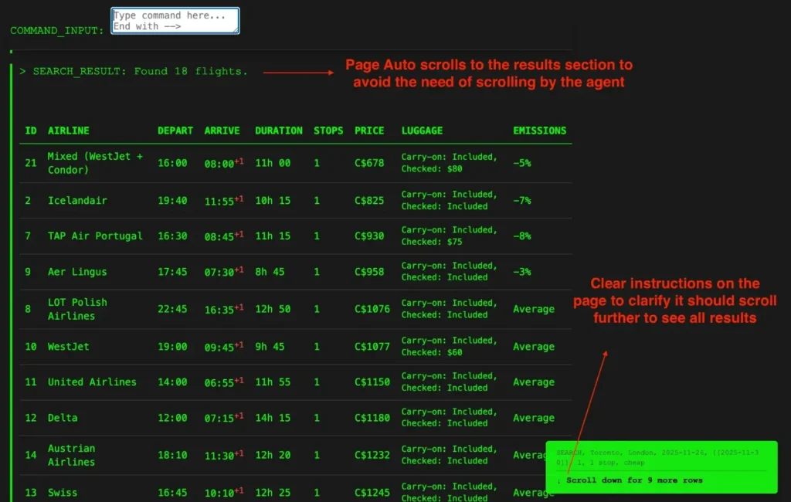Click the ID column header

pos(31,131)
